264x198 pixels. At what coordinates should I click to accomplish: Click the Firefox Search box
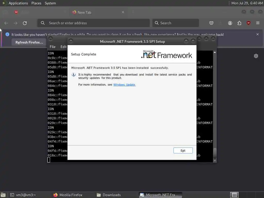[x=176, y=23]
